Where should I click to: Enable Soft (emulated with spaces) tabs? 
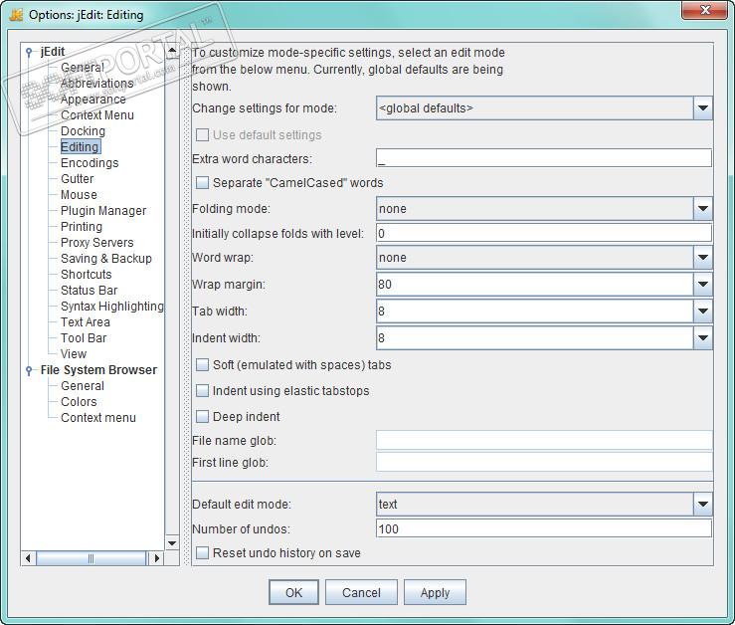coord(202,364)
